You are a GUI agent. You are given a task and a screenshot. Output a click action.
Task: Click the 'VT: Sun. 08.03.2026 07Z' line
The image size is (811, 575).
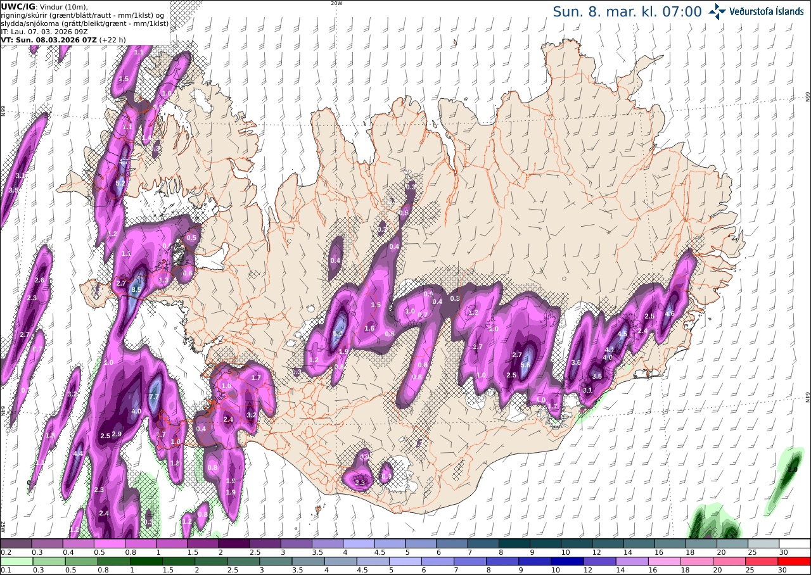tap(49, 39)
